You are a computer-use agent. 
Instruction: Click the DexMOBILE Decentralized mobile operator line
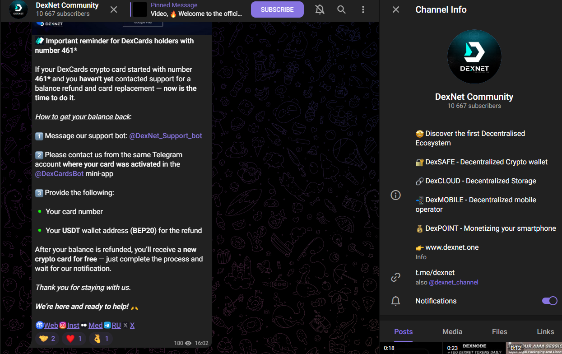click(x=476, y=205)
